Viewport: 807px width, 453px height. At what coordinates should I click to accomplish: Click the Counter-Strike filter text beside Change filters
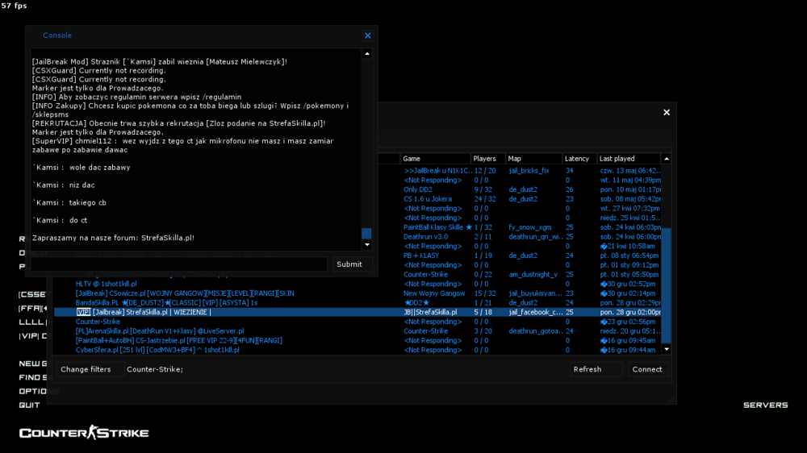point(155,369)
